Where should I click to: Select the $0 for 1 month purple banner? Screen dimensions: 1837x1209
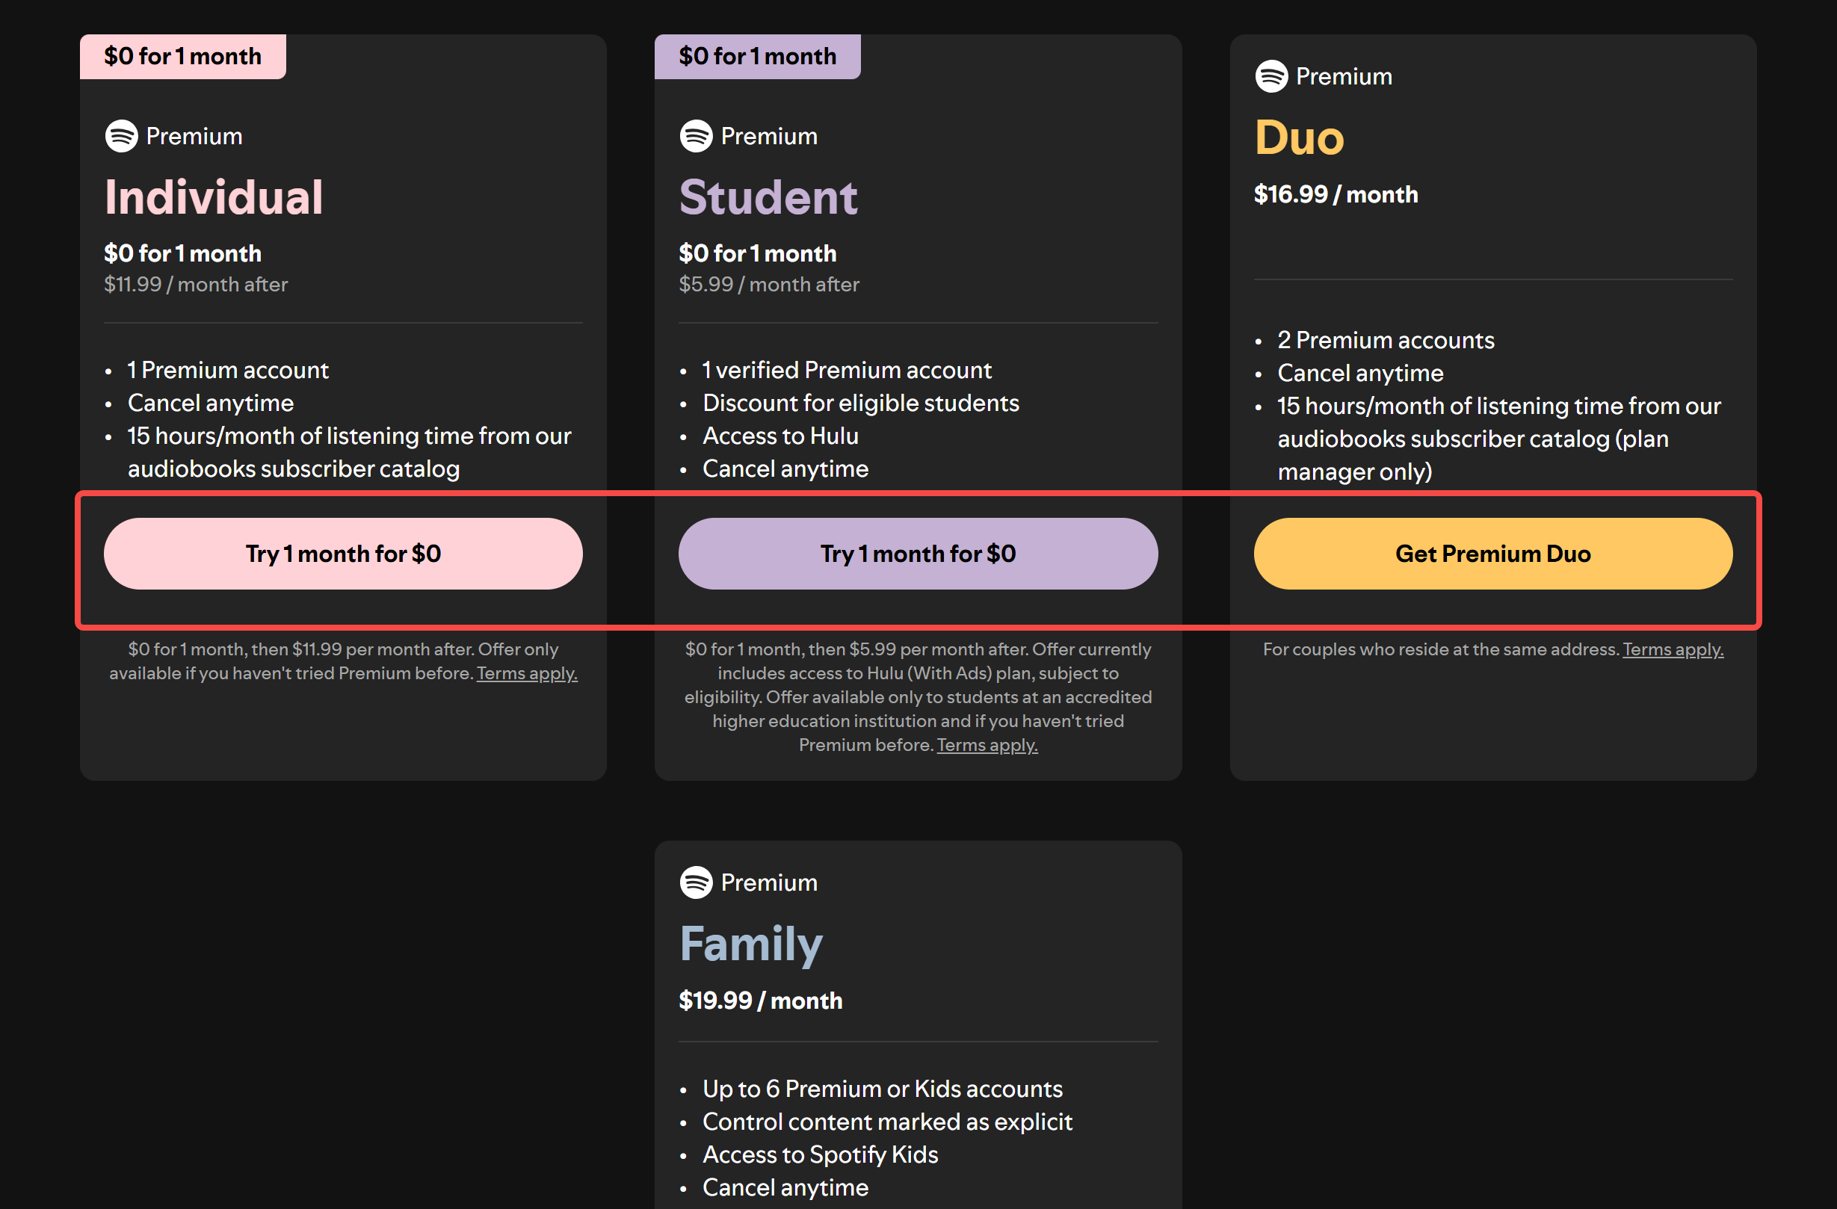pyautogui.click(x=757, y=55)
